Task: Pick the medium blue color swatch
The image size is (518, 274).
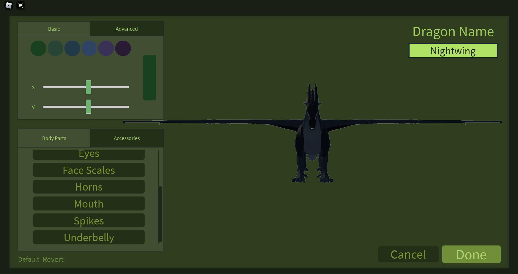Action: click(89, 48)
